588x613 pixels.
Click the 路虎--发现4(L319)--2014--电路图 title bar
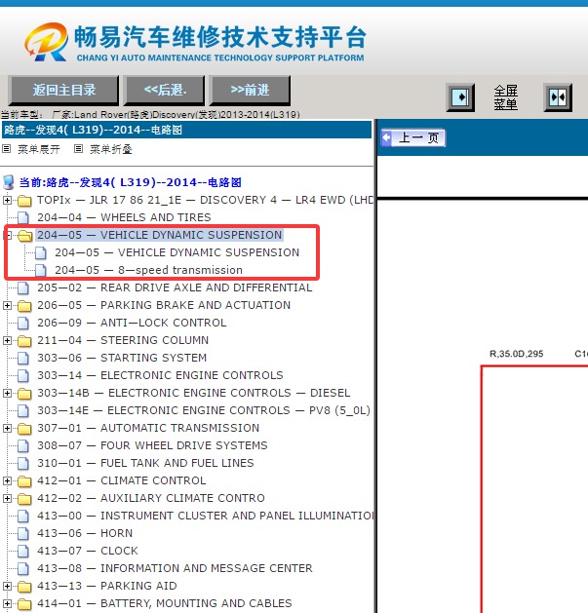click(186, 130)
